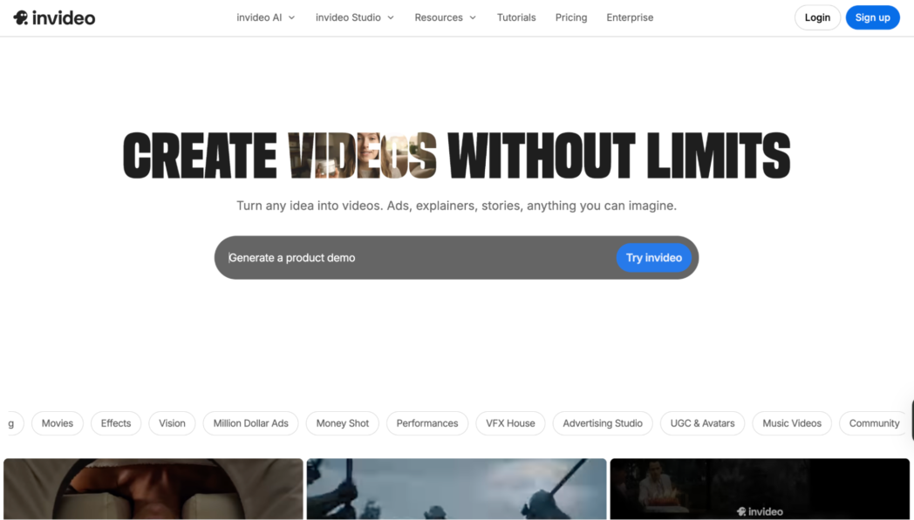Open the close-up face video thumbnail

point(153,489)
